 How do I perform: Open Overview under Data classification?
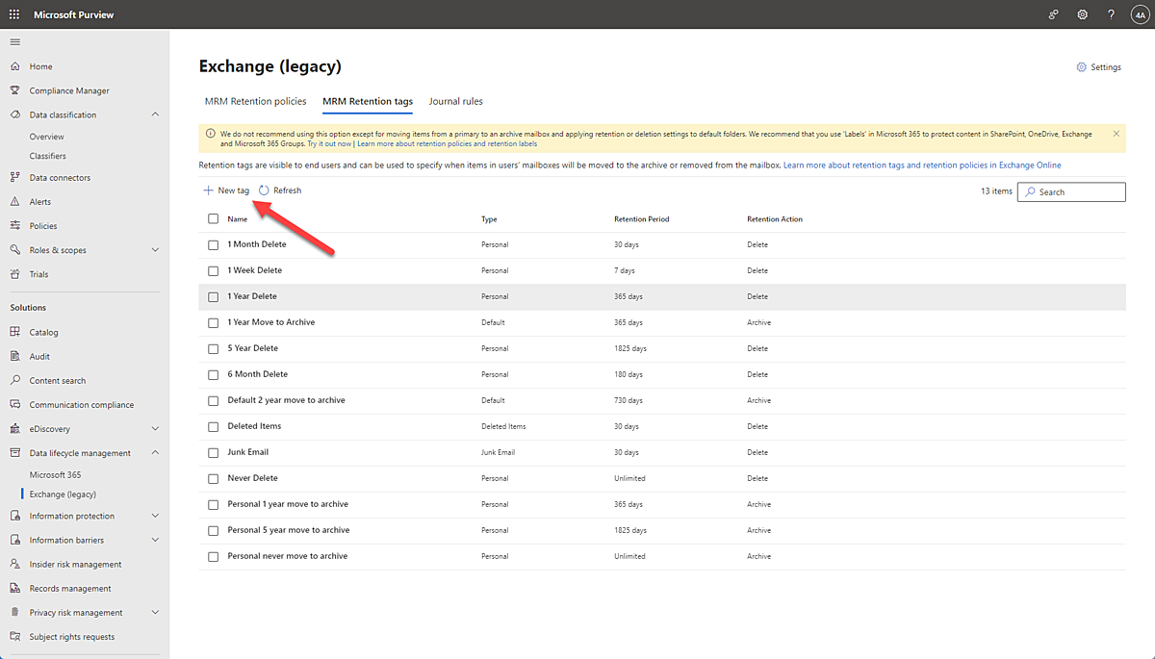click(47, 137)
